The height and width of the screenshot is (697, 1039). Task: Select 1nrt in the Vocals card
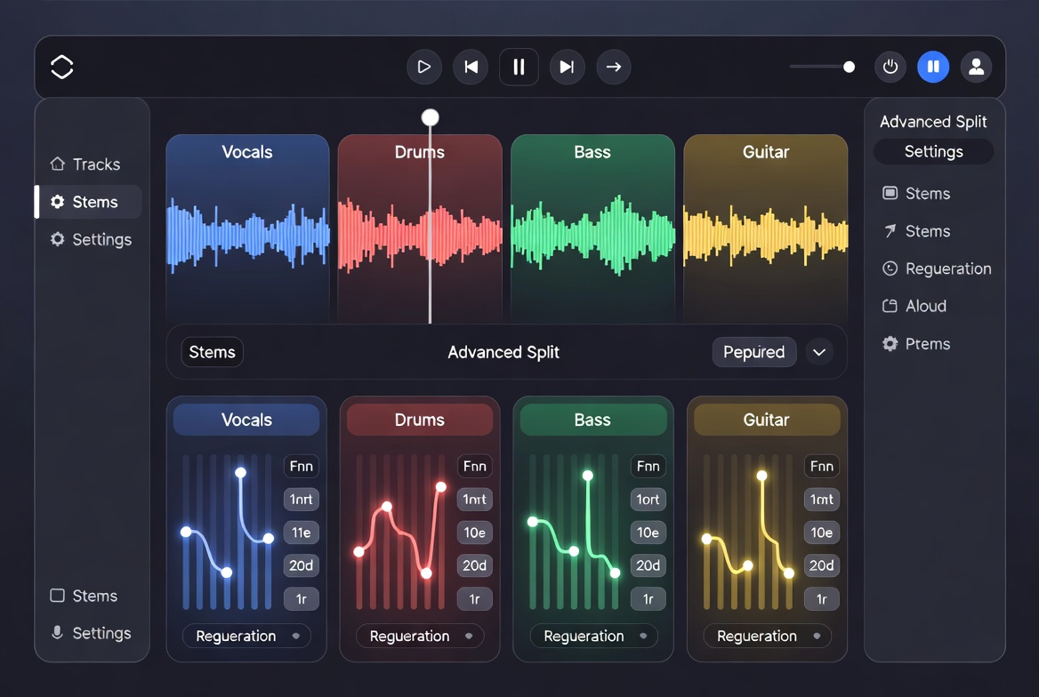302,500
